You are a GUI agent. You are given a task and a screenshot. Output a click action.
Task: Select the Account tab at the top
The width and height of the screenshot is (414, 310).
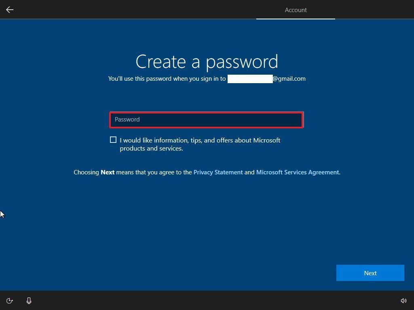(x=296, y=10)
